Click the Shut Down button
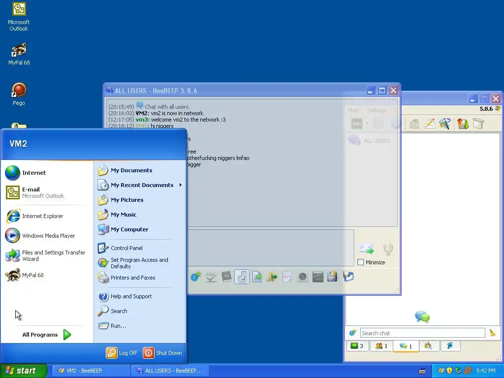 pos(162,353)
